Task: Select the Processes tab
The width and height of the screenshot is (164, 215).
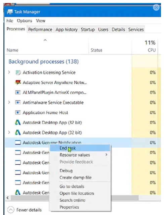Action: pos(16,29)
